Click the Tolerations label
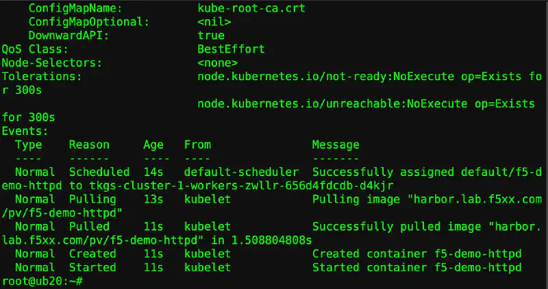Viewport: 548px width, 289px height. pos(41,77)
